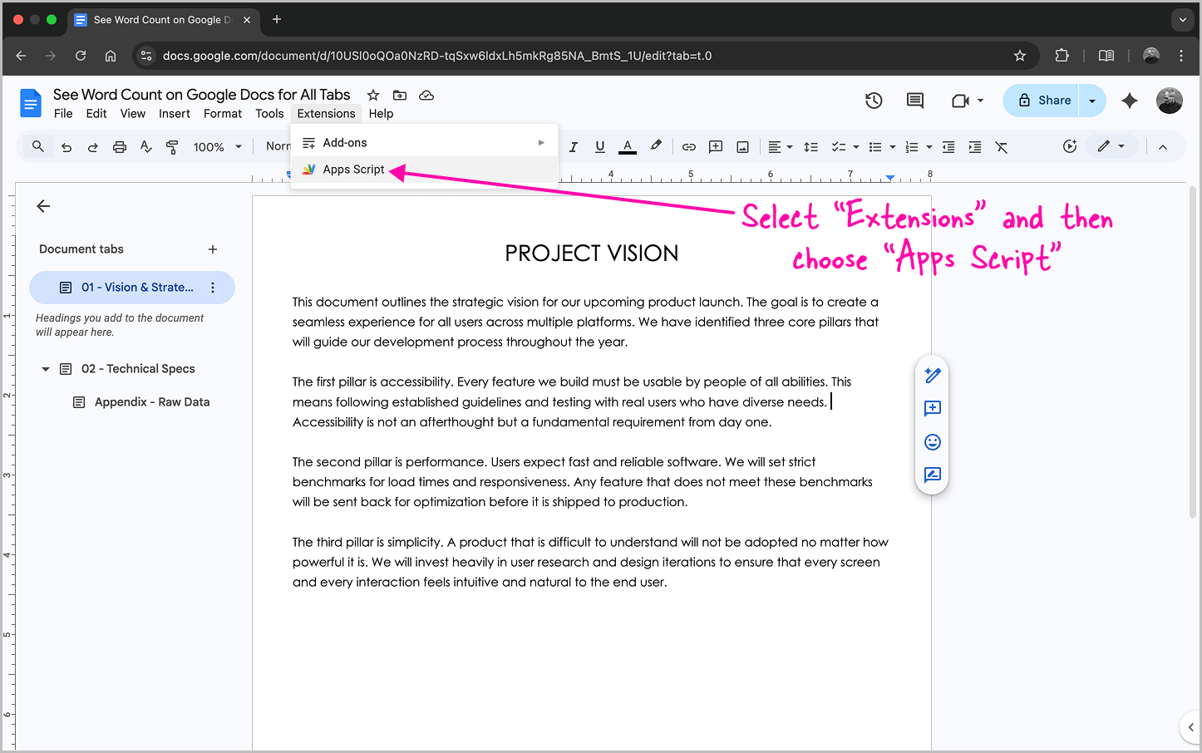
Task: Clear formatting with the toolbar icon
Action: [1001, 146]
